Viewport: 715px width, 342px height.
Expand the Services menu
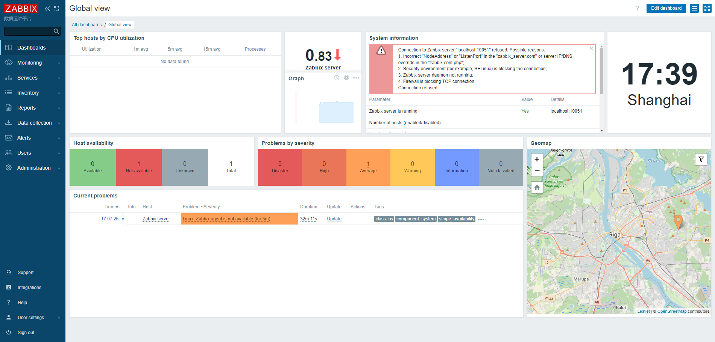[x=33, y=78]
